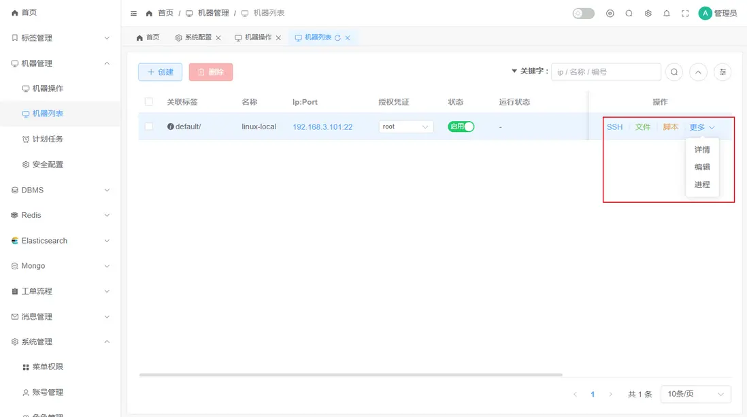
Task: Toggle 启用 status switch
Action: (x=461, y=127)
